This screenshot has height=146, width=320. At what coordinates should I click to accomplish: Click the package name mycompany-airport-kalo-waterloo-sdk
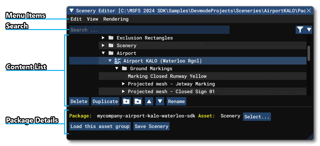point(146,116)
